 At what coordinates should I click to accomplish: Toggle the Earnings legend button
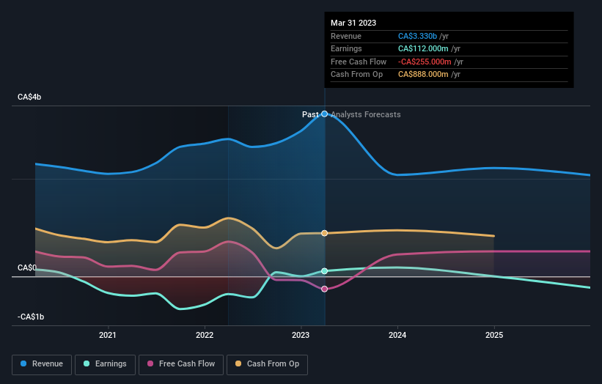coord(105,364)
